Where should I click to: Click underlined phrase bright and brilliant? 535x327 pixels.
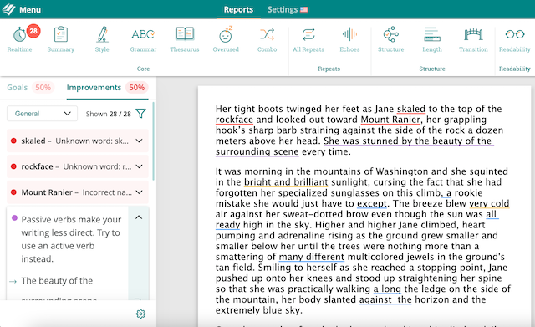point(286,182)
